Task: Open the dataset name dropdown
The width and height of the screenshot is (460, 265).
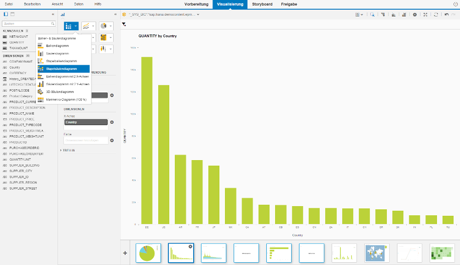Action: [x=198, y=15]
